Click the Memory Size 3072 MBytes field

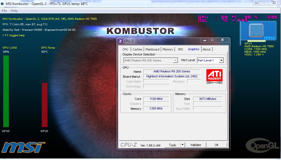207,99
